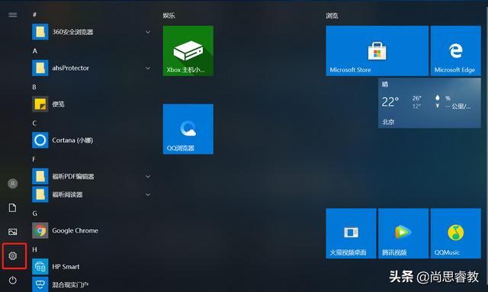Open Documents icon in Start sidebar

12,208
